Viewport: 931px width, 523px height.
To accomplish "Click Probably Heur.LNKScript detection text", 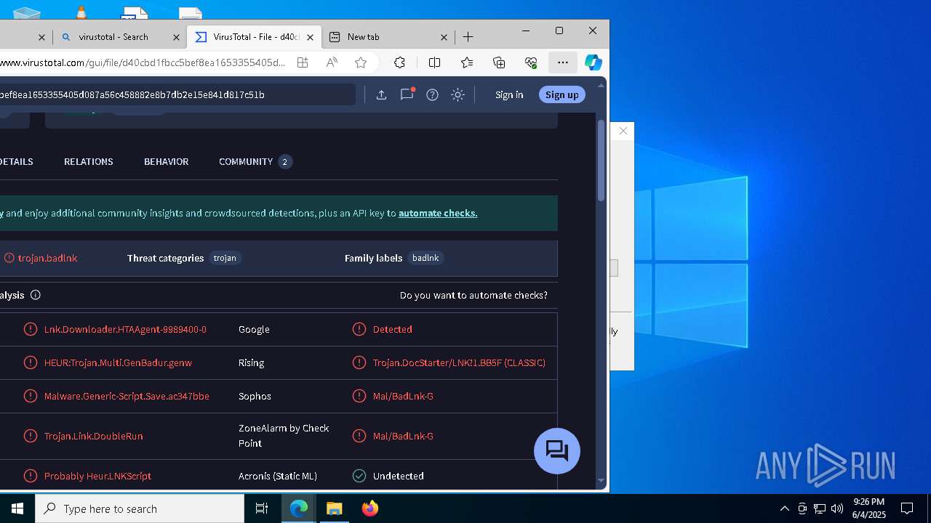I will pos(97,476).
